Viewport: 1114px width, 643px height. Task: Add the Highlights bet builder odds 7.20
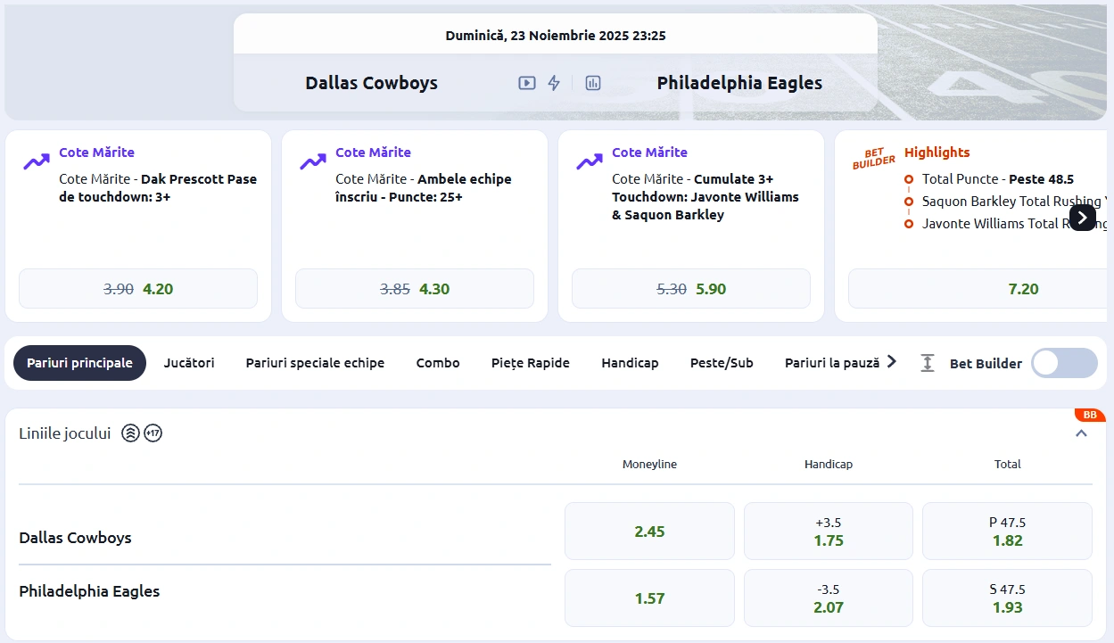(x=977, y=289)
